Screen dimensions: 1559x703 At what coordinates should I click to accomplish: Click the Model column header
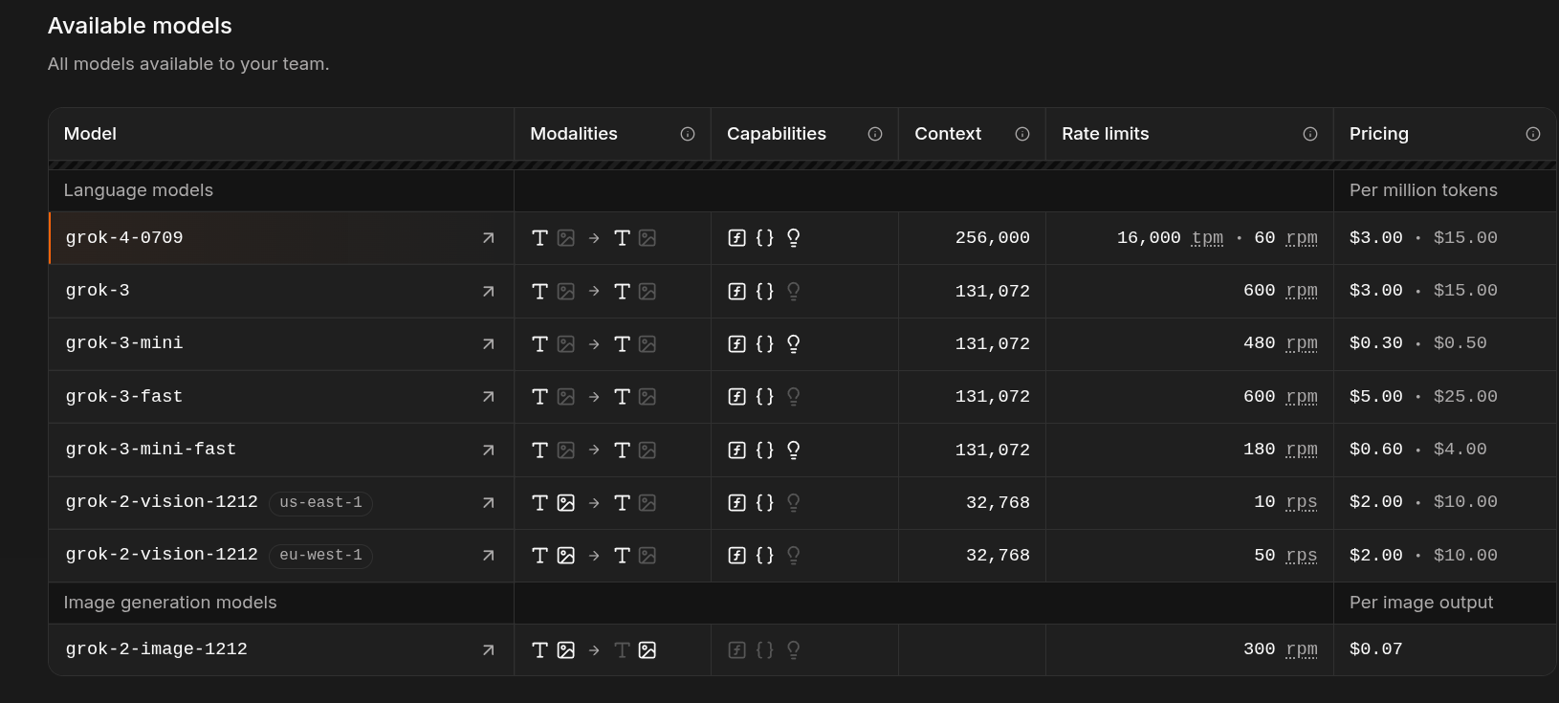[91, 134]
